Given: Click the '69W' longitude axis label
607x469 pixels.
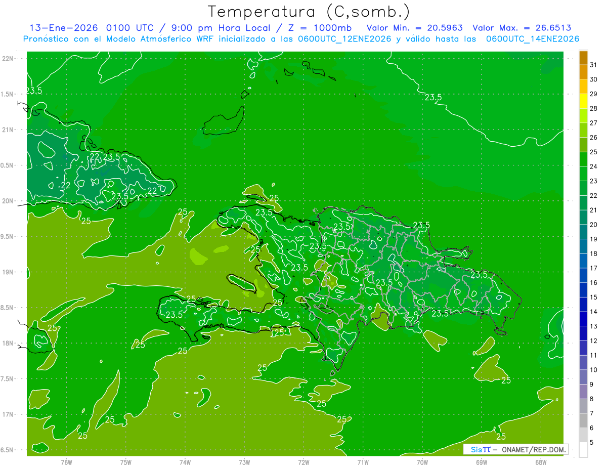Looking at the screenshot, I should pos(482,462).
